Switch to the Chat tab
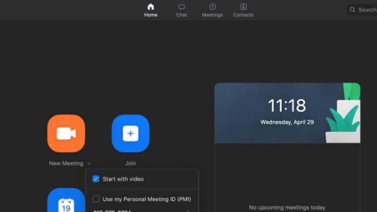This screenshot has width=377, height=212. (181, 10)
